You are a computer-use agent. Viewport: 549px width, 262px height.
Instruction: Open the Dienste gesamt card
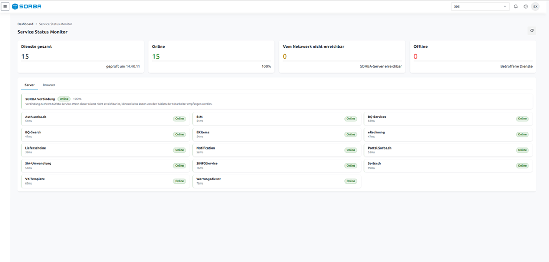[x=80, y=57]
